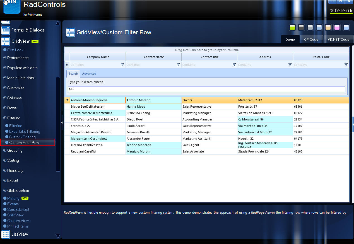This screenshot has width=354, height=244.
Task: Apply the green theme swatch
Action: (x=292, y=27)
